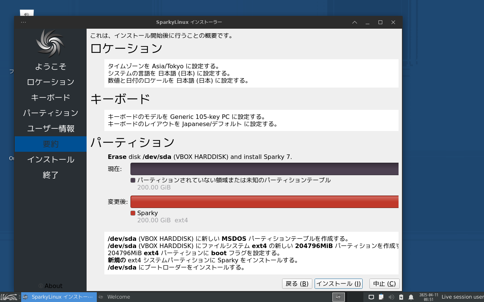The height and width of the screenshot is (302, 484).
Task: Click the 200.00 GiB ext4 size text
Action: 163,220
